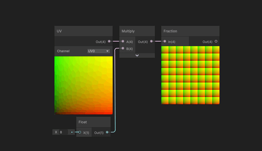Click the UV node Out(4) output port
The image size is (262, 151).
(x=109, y=41)
